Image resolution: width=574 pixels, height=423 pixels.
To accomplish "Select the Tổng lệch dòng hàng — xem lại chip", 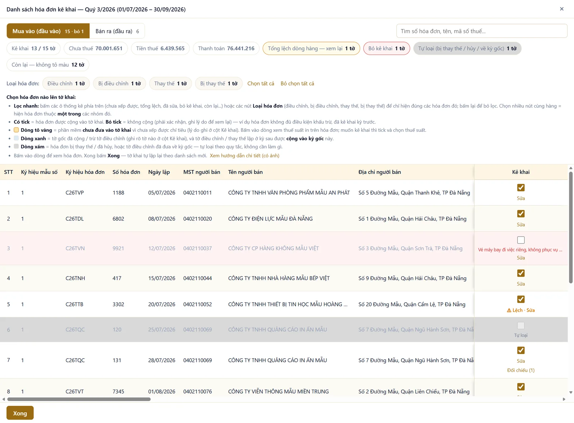I will pyautogui.click(x=311, y=48).
